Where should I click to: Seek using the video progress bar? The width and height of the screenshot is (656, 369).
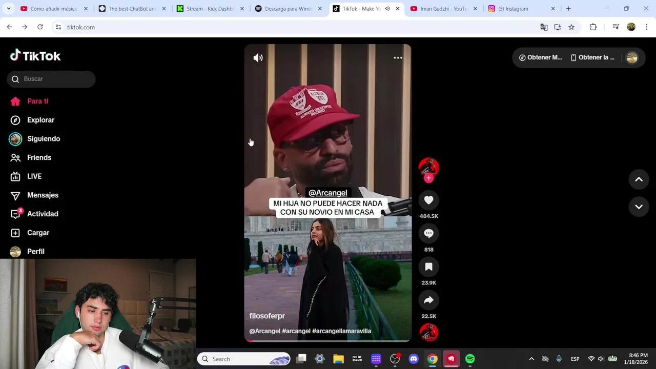coord(327,341)
